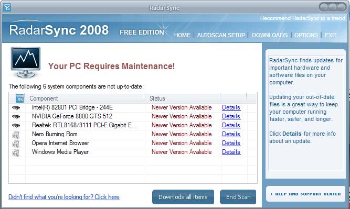This screenshot has width=350, height=209.
Task: Click the RS app icon in title bar
Action: pos(7,8)
